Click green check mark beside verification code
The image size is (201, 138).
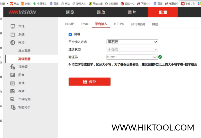click(160, 57)
